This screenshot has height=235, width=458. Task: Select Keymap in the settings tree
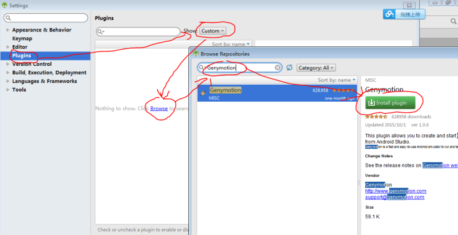(22, 38)
